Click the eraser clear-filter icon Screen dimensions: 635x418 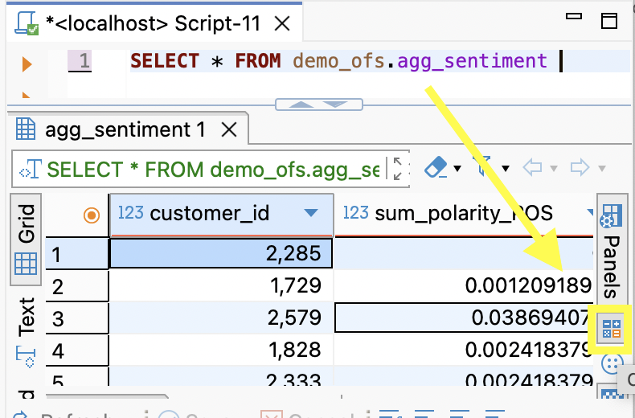click(x=436, y=167)
